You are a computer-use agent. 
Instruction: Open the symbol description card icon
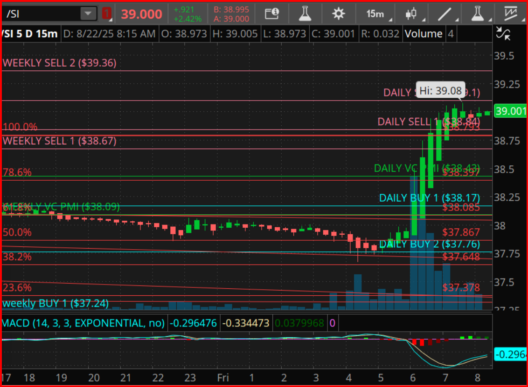point(272,14)
